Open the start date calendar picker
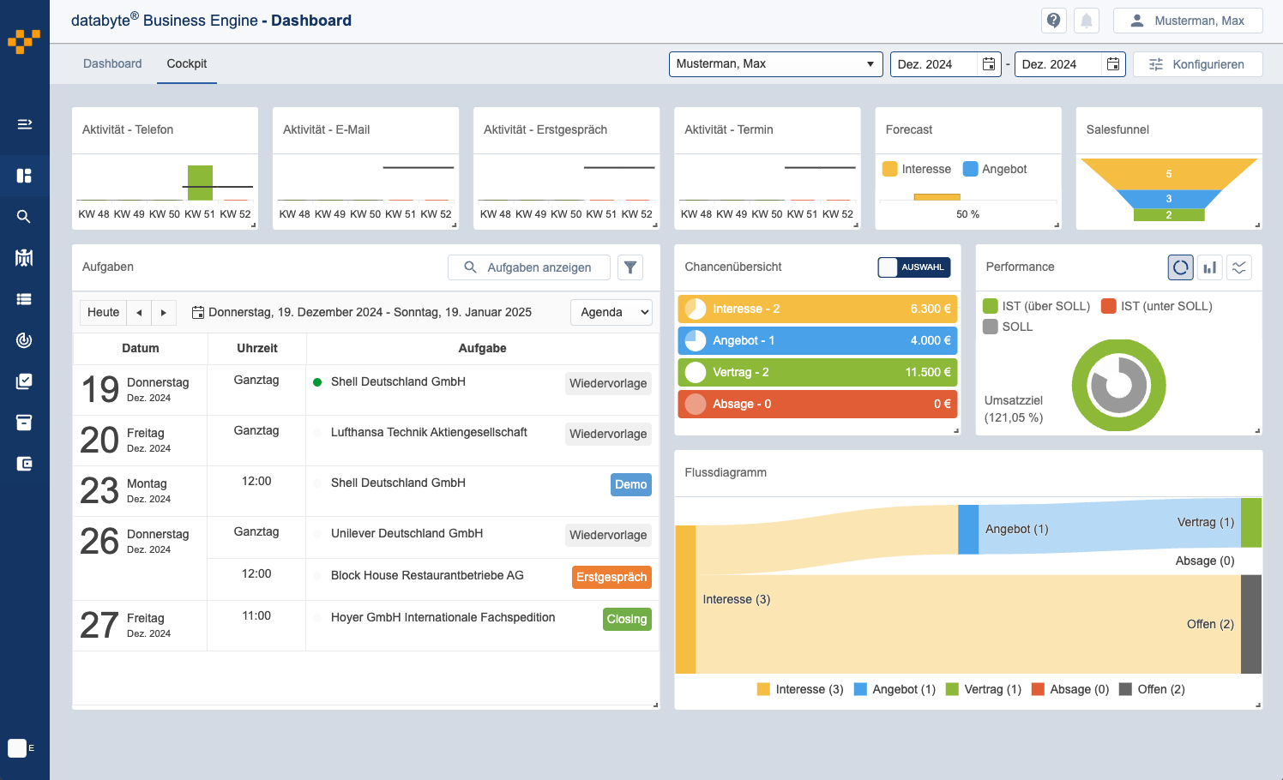This screenshot has height=780, width=1283. click(989, 64)
